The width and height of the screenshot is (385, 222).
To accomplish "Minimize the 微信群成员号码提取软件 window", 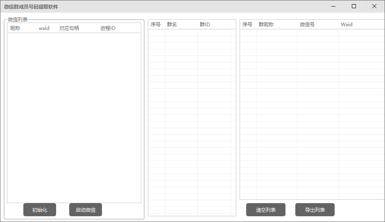I will (333, 7).
